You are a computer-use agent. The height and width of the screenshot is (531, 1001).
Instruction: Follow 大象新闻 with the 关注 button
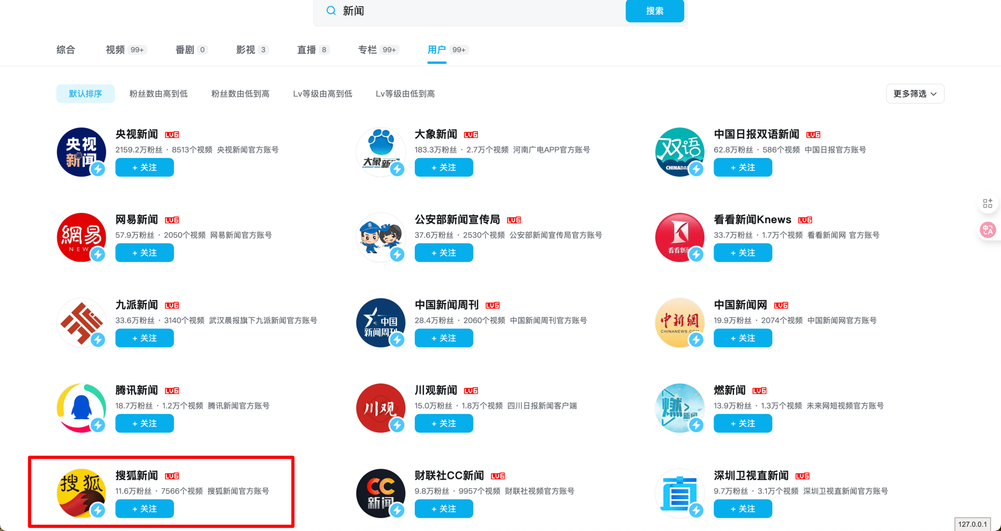pos(444,168)
